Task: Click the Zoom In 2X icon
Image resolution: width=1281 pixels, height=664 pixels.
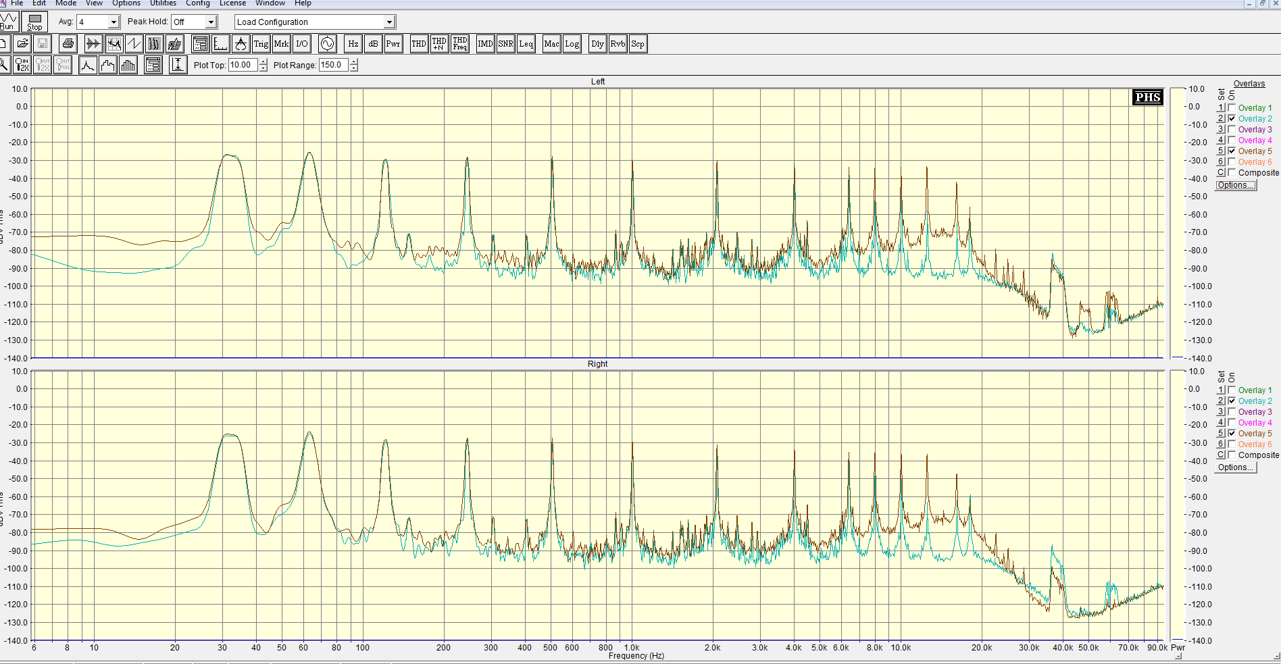Action: pyautogui.click(x=22, y=65)
